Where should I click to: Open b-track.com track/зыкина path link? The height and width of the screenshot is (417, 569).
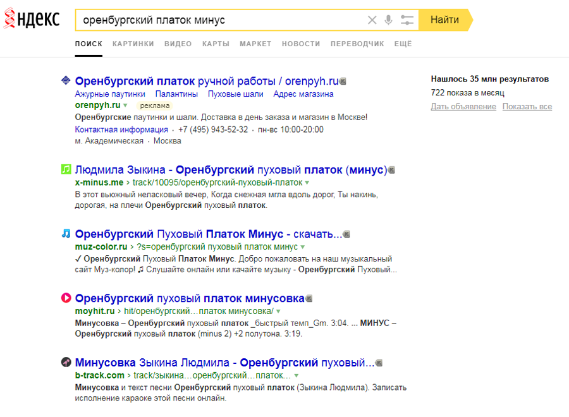click(212, 375)
